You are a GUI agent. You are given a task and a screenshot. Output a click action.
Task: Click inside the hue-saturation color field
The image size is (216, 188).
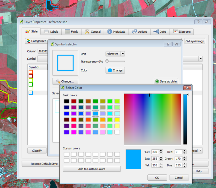(x=152, y=119)
